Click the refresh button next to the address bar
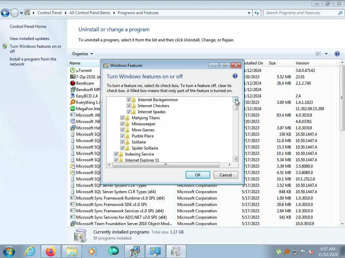Image resolution: width=345 pixels, height=258 pixels. click(256, 13)
